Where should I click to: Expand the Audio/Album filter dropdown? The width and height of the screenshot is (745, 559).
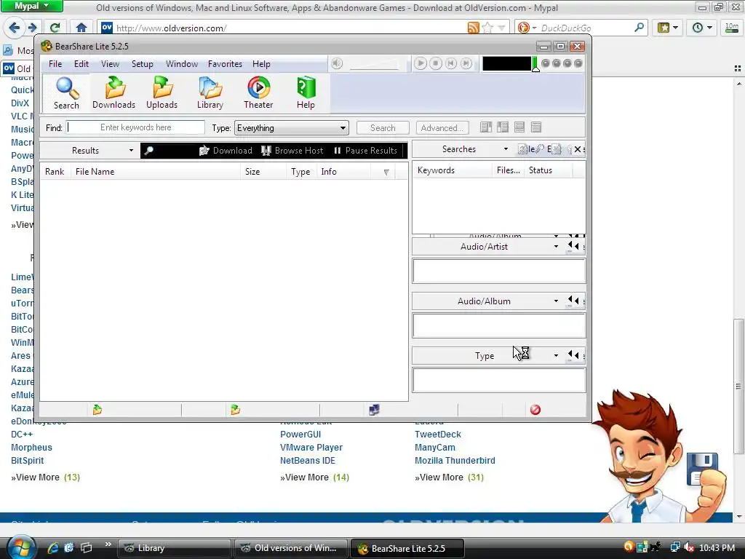[x=556, y=301]
